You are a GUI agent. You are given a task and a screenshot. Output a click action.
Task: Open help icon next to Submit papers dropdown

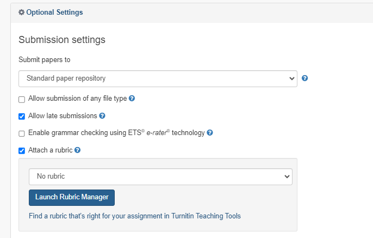(305, 78)
